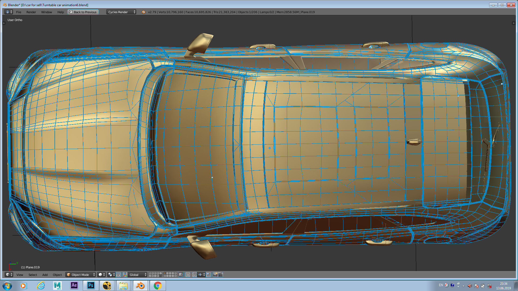Viewport: 518px width, 291px height.
Task: Open the Add menu in viewport header
Action: tap(45, 275)
